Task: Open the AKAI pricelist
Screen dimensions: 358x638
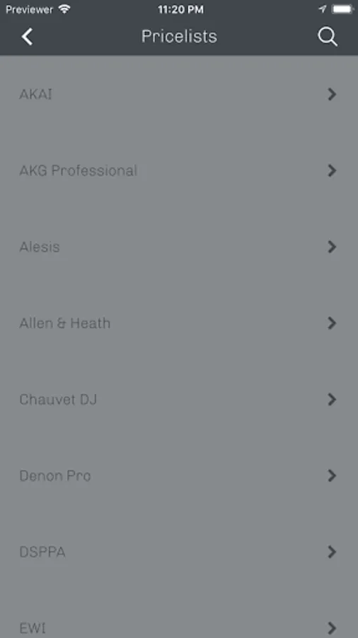Action: pos(179,94)
